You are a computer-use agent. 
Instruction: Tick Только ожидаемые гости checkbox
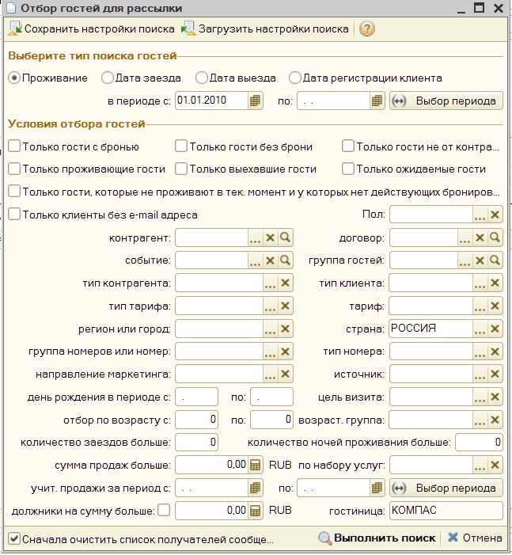click(x=348, y=169)
